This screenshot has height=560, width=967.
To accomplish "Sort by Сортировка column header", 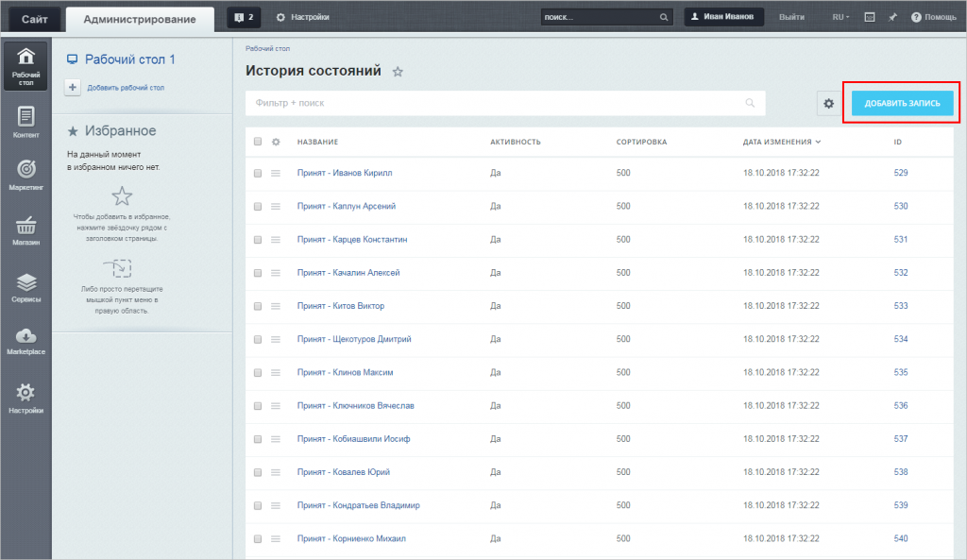I will (x=641, y=142).
